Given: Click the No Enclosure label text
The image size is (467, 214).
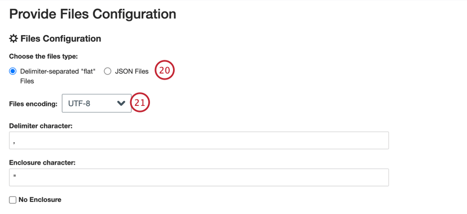Looking at the screenshot, I should (x=40, y=200).
